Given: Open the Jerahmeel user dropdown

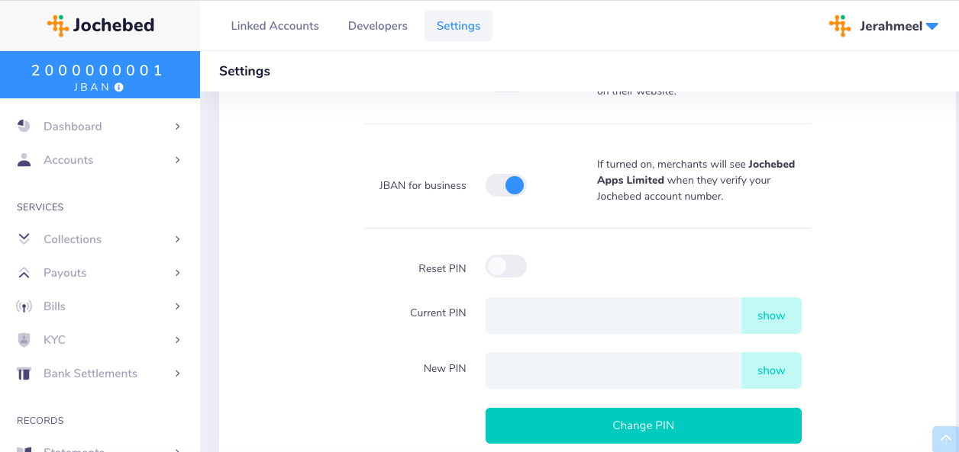Looking at the screenshot, I should [x=883, y=26].
